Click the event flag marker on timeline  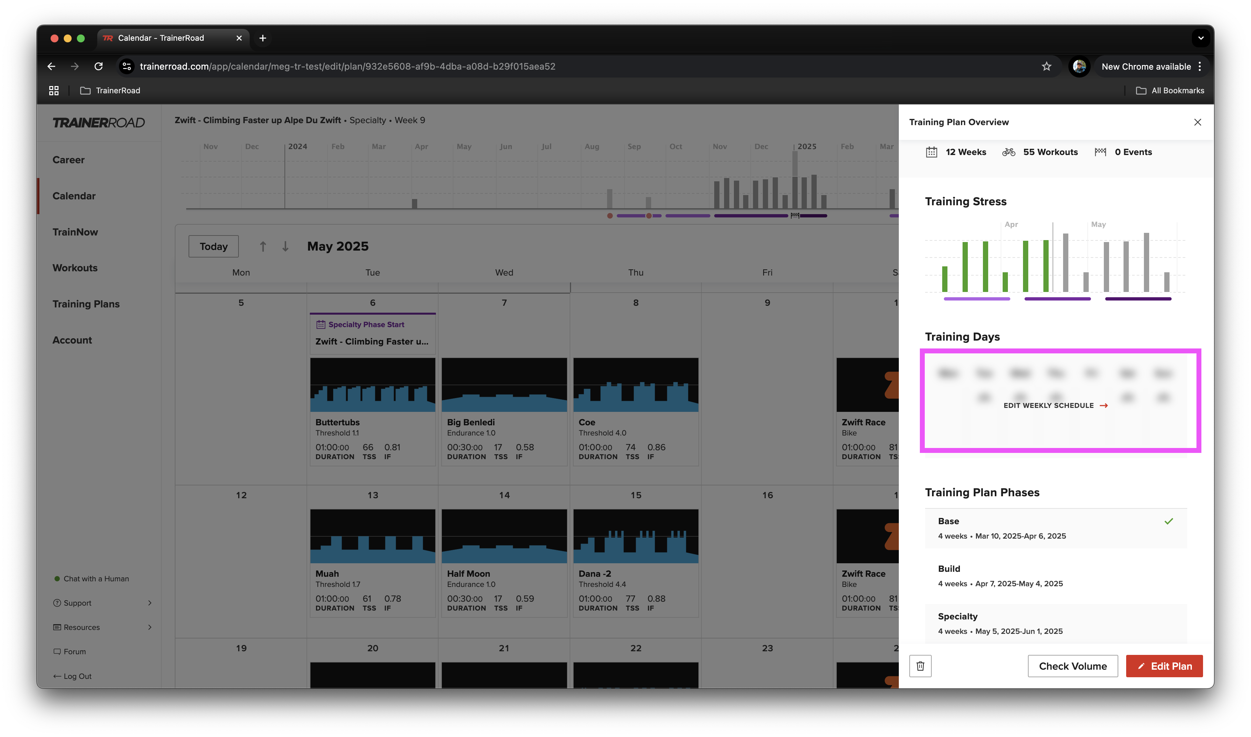795,215
